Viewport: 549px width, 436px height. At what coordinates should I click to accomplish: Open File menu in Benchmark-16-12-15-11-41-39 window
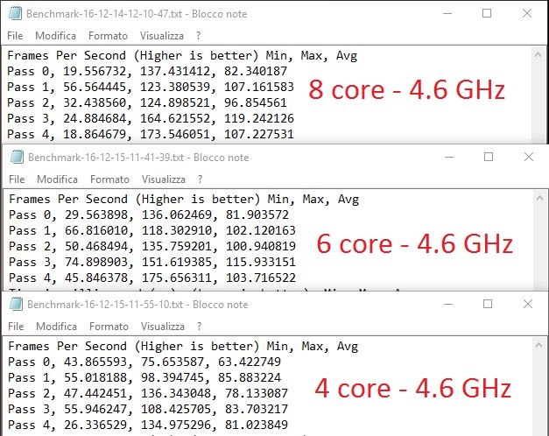(x=17, y=179)
